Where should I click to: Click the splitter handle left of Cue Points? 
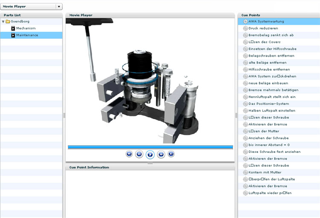(x=236, y=115)
